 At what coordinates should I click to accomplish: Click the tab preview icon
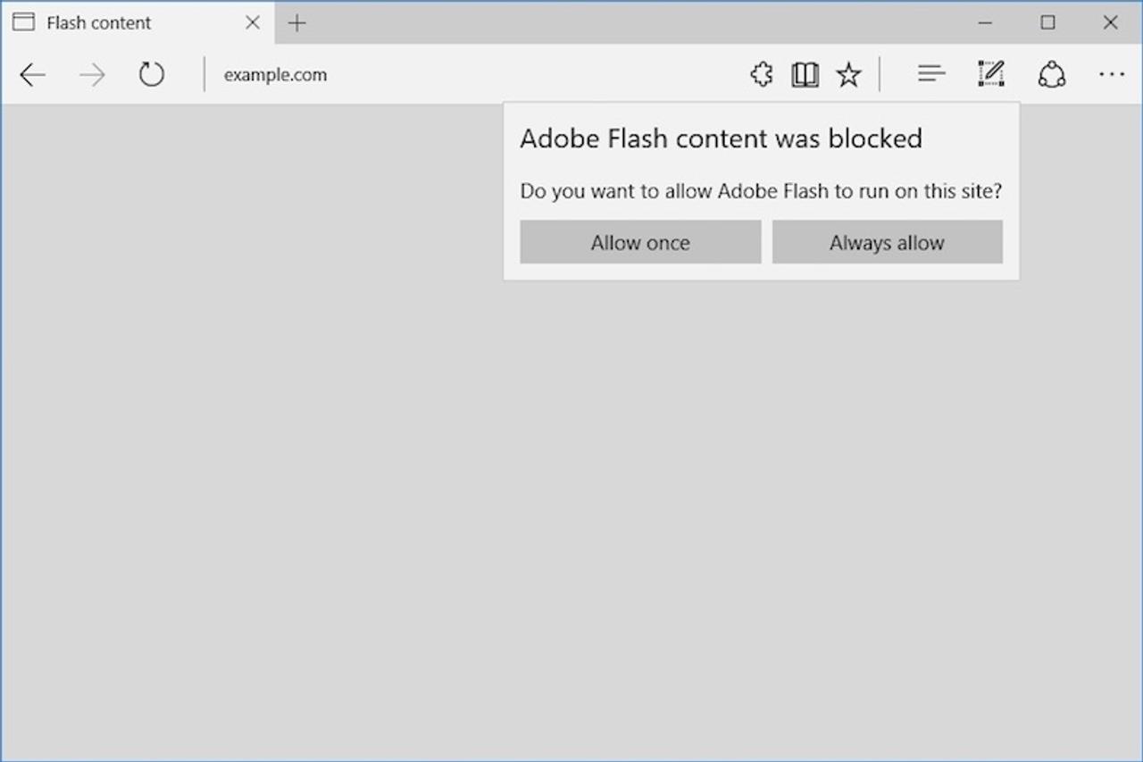click(x=22, y=21)
